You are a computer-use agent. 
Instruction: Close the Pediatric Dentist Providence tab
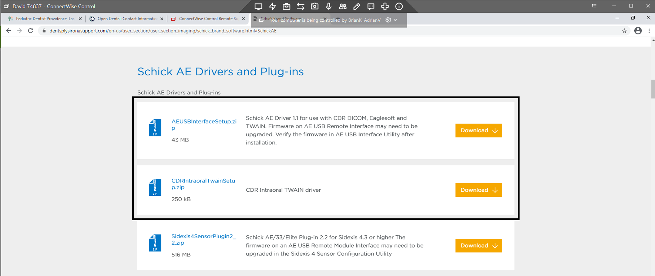(80, 18)
